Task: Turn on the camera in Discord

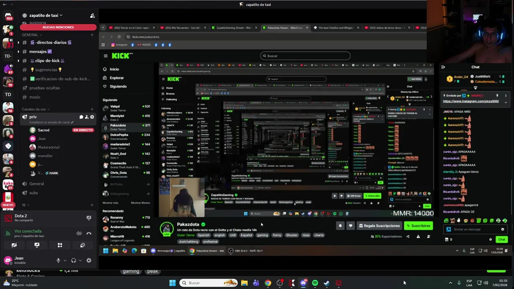Action: point(14,245)
